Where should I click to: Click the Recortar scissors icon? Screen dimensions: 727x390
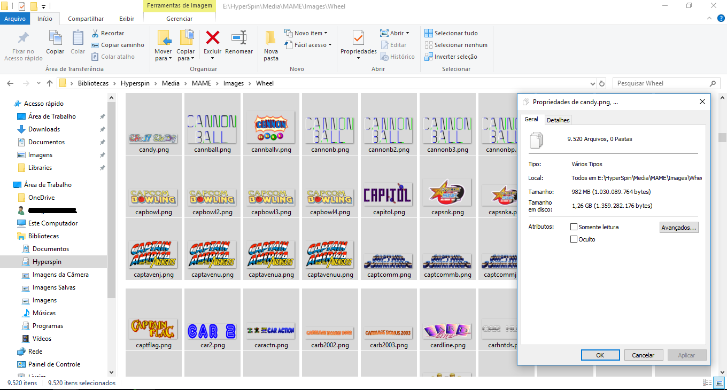click(95, 33)
